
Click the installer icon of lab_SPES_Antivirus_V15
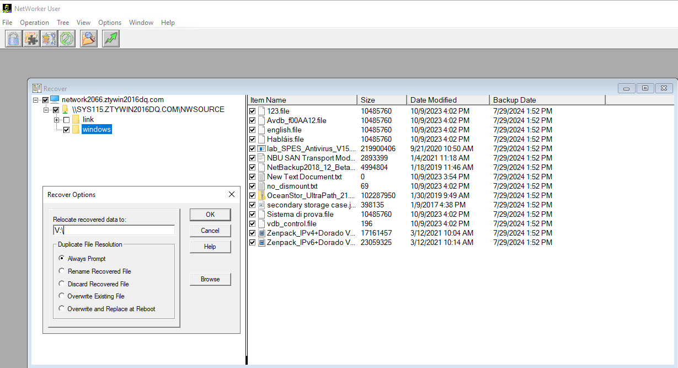pos(261,148)
